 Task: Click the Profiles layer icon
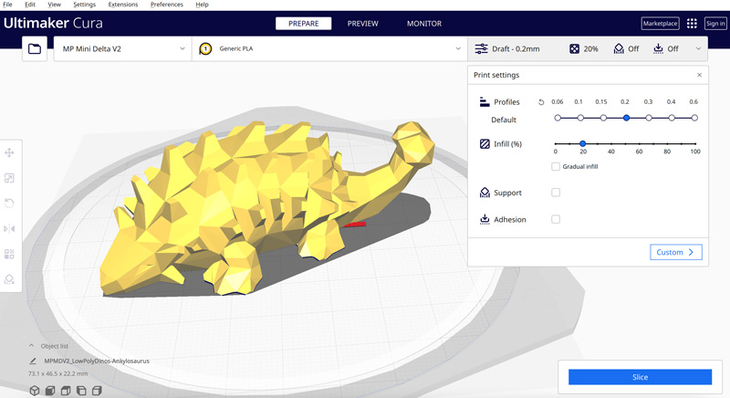485,102
